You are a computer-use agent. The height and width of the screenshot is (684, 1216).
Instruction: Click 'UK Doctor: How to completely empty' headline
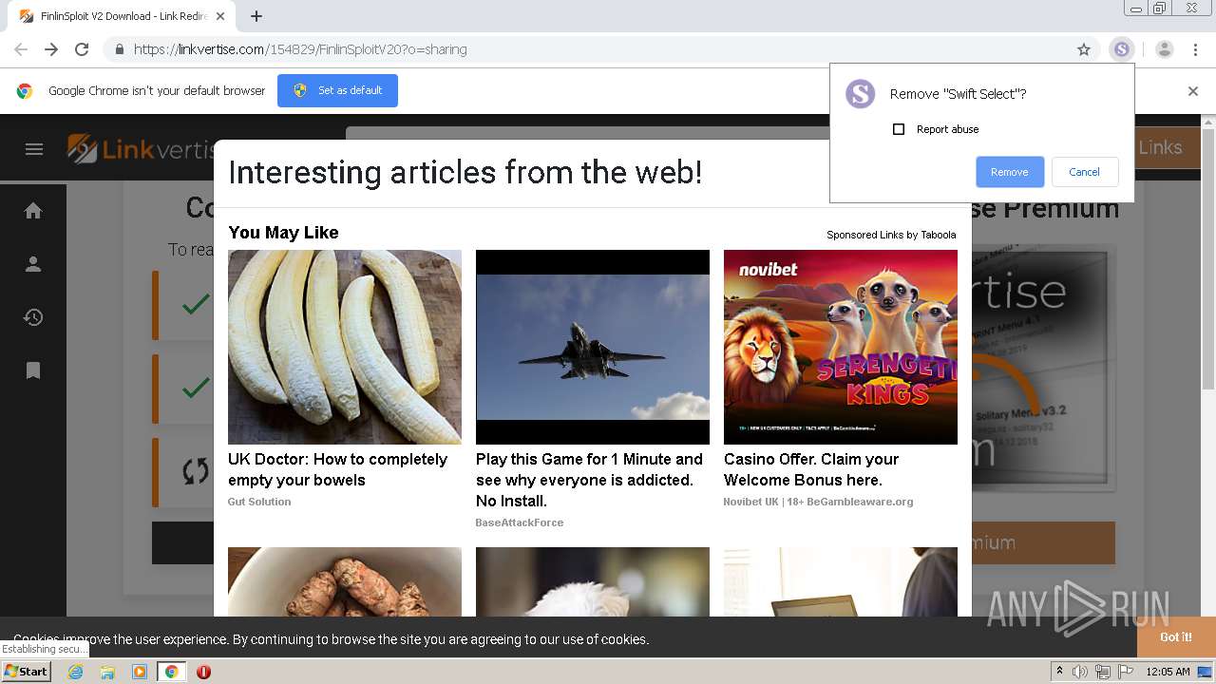337,469
